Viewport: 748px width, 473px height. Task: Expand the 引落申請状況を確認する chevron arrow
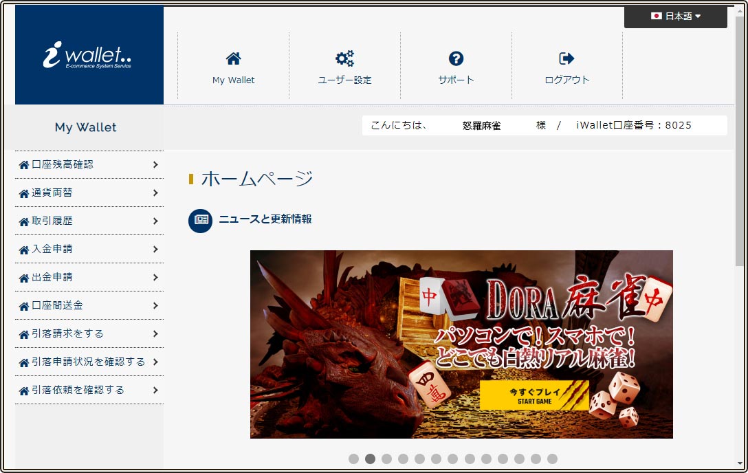155,362
